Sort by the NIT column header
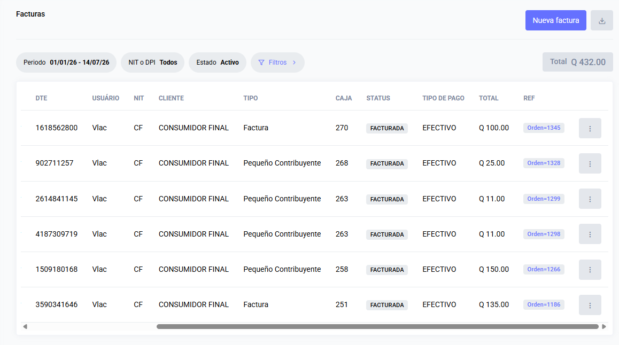This screenshot has width=619, height=345. pos(139,98)
